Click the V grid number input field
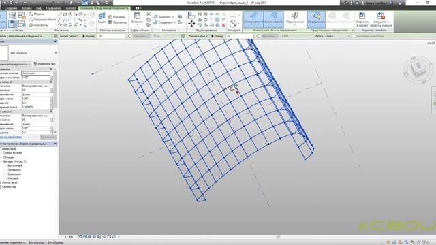Viewport: 436px width, 245px height. click(240, 36)
